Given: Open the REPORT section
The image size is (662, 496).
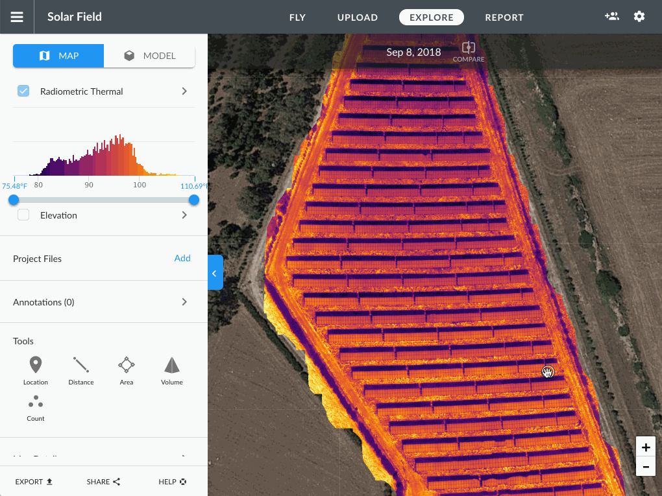Looking at the screenshot, I should click(x=504, y=18).
